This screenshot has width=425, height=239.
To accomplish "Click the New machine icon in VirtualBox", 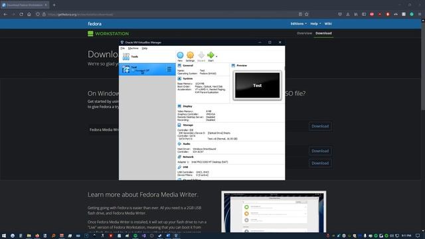I will 180,56.
